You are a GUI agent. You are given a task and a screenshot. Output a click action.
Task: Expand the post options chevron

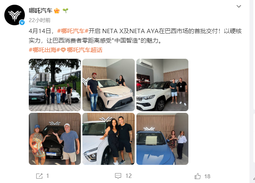239,6
